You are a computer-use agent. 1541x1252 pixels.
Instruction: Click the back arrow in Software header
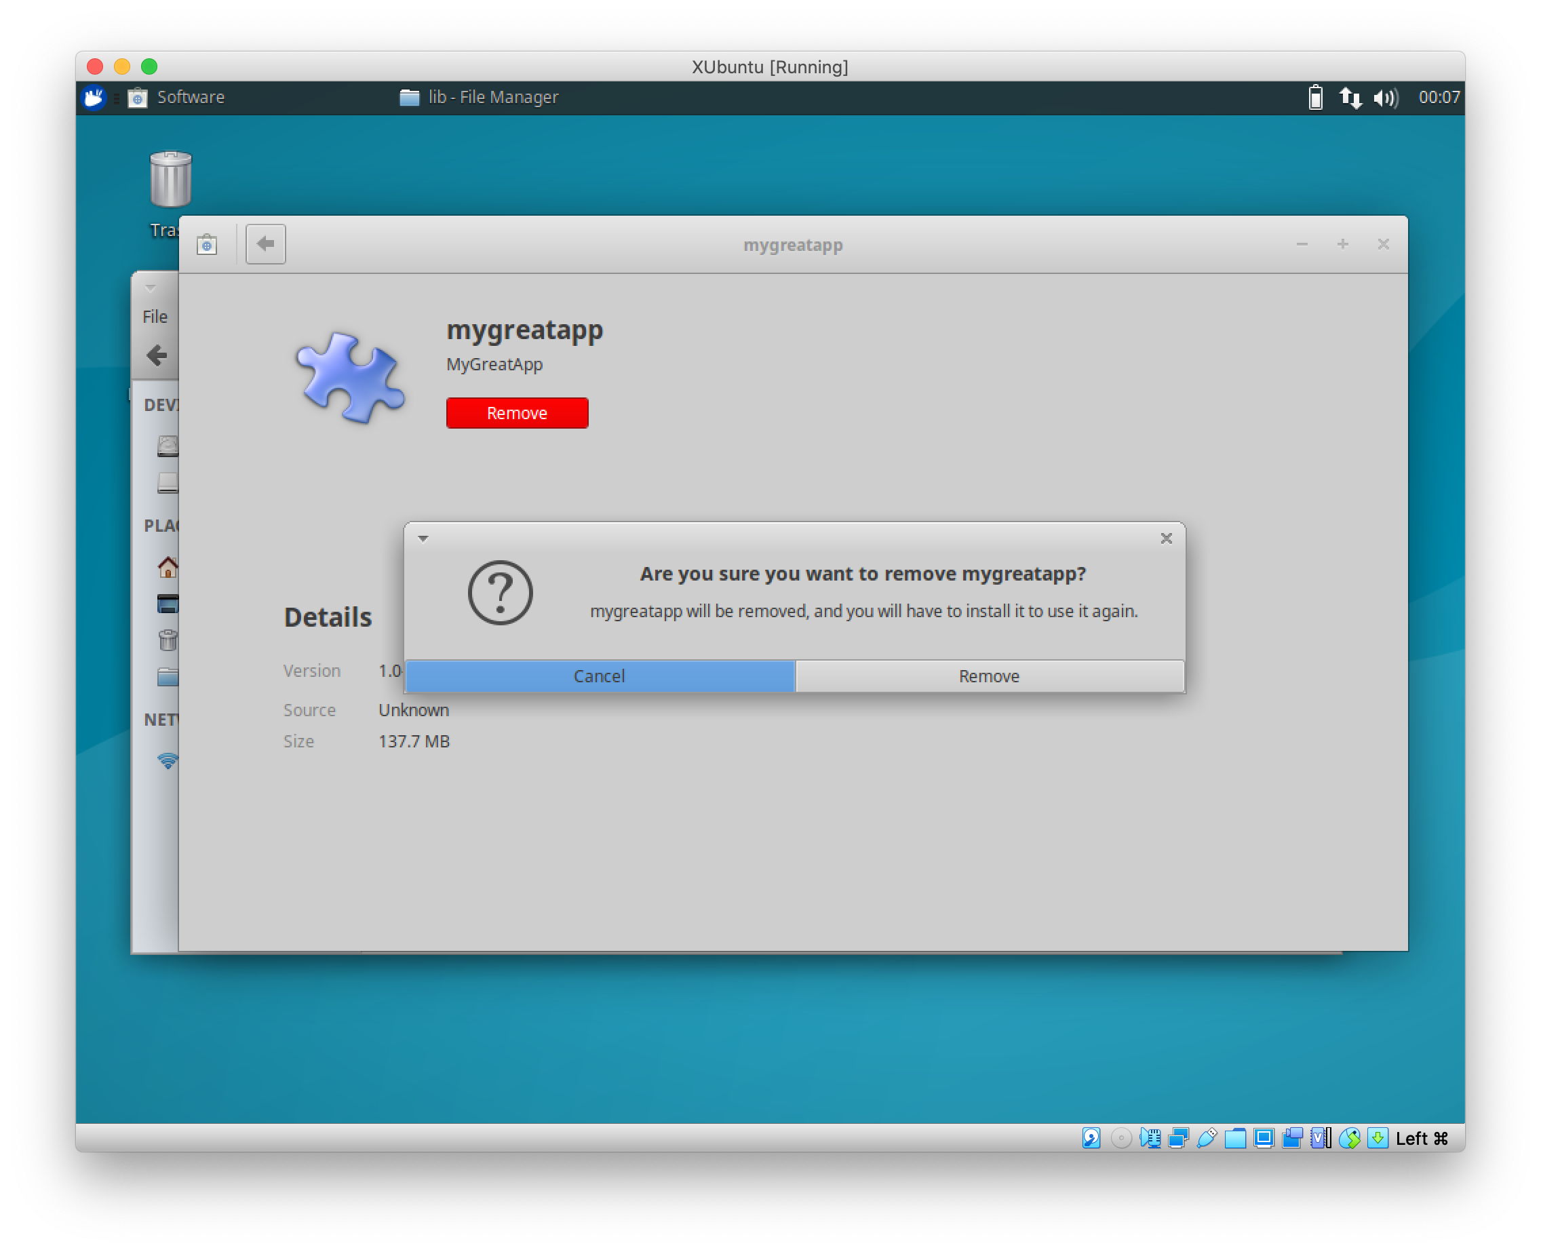click(265, 243)
